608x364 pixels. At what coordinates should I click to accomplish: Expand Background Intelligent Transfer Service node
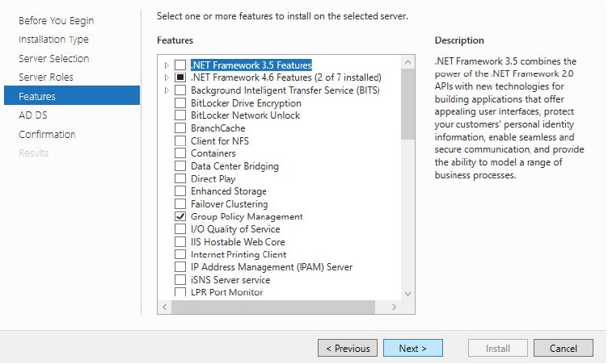[x=167, y=90]
